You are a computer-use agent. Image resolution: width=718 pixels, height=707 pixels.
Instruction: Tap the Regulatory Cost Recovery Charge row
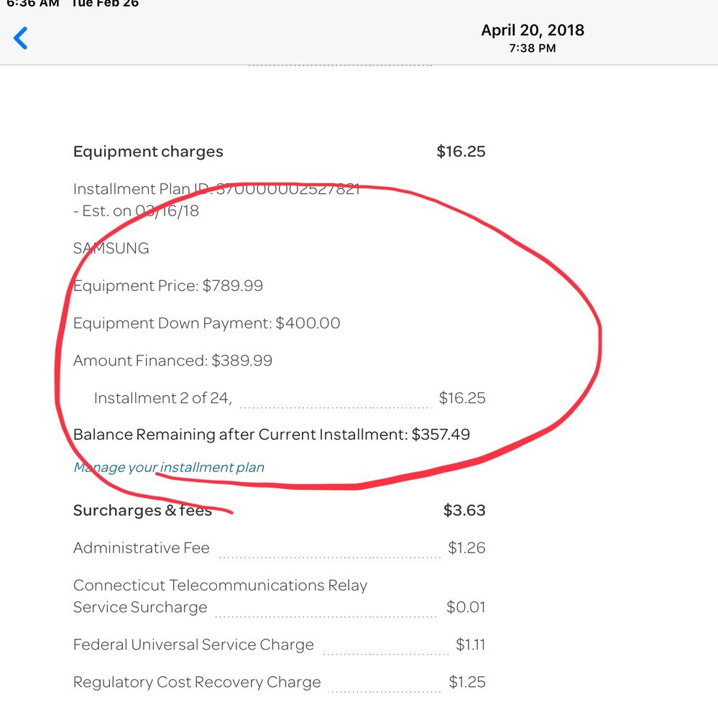pos(196,682)
